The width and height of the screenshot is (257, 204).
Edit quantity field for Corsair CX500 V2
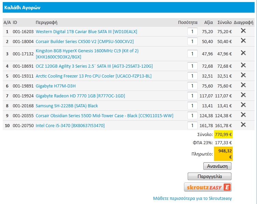(x=192, y=41)
